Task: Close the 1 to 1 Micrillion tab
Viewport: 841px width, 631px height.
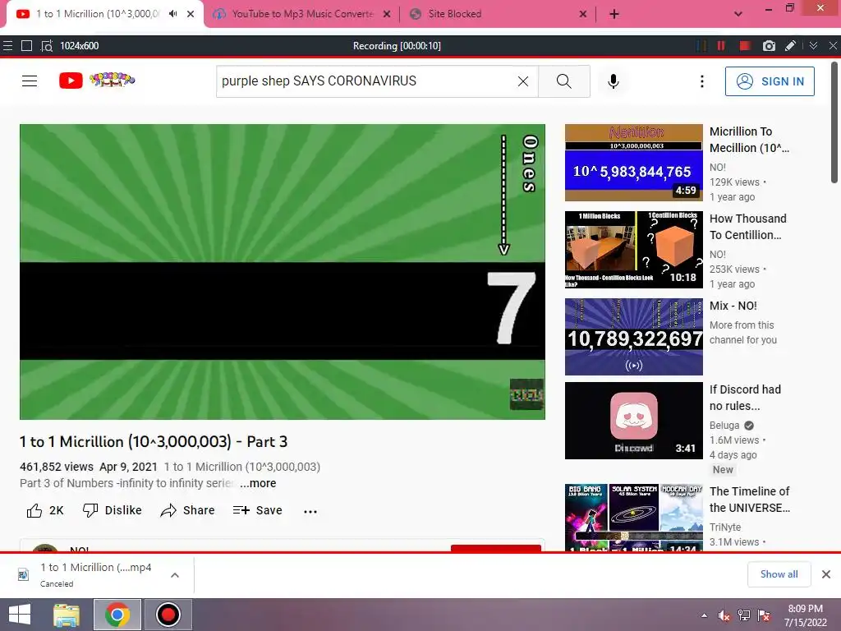Action: (191, 14)
